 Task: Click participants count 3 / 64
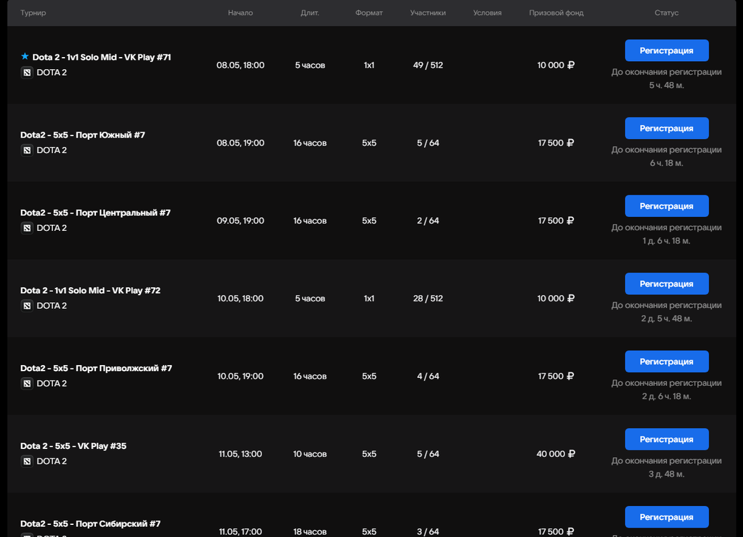[x=428, y=532]
